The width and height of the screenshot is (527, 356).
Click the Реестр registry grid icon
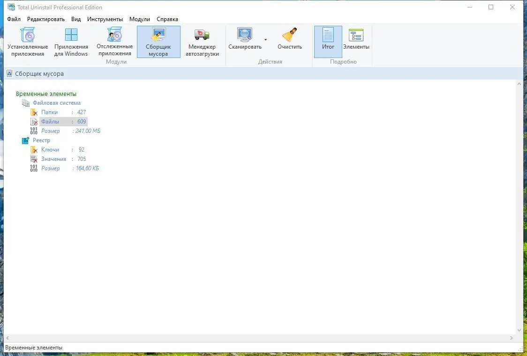pyautogui.click(x=26, y=140)
